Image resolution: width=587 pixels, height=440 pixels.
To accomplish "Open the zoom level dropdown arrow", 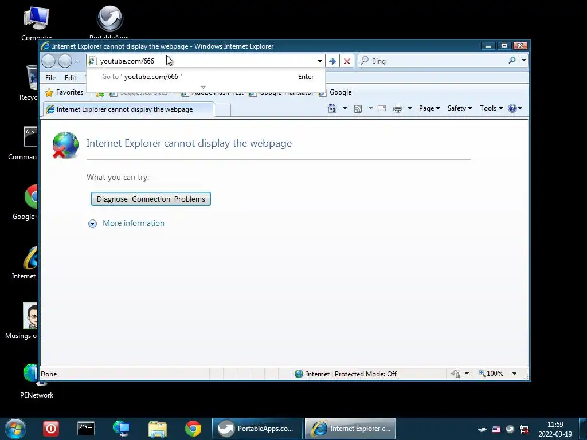I will (x=514, y=374).
